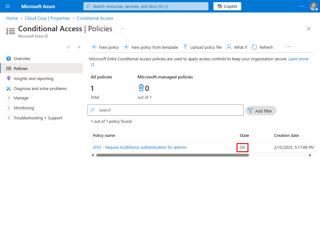
Task: Open the toolbar overflow ellipsis
Action: click(288, 47)
